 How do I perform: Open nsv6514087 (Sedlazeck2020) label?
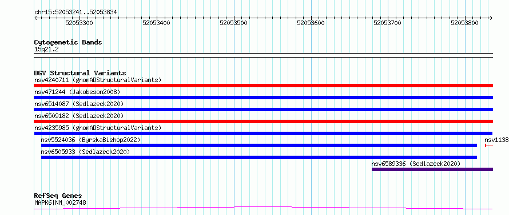point(79,104)
